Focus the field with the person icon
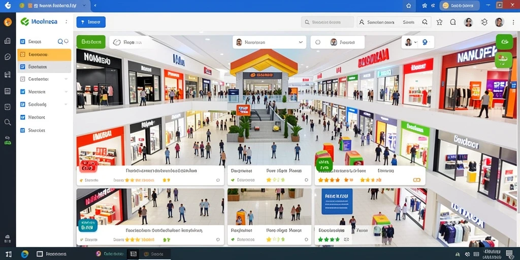Image resolution: width=520 pixels, height=260 pixels. pyautogui.click(x=394, y=22)
